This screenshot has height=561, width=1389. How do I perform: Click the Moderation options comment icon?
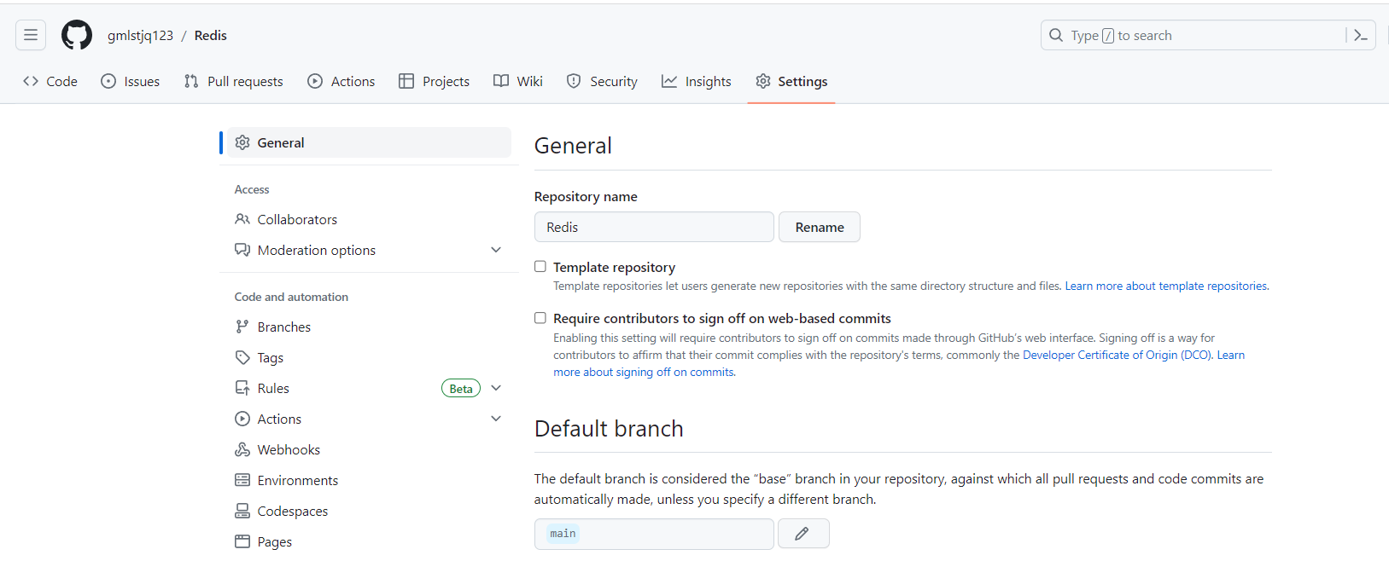pos(242,250)
